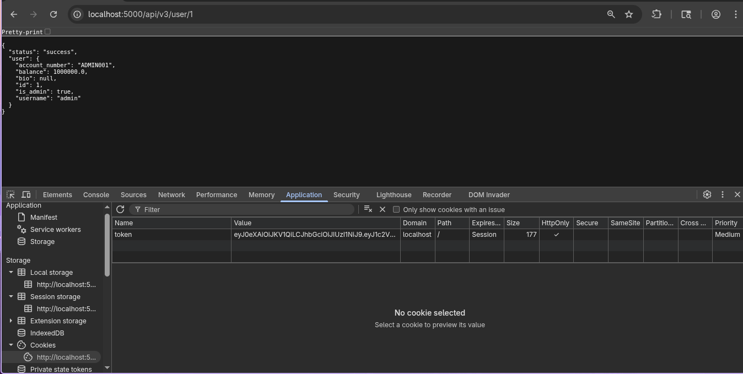Image resolution: width=743 pixels, height=374 pixels.
Task: Open the Extensions puzzle icon
Action: (x=656, y=14)
